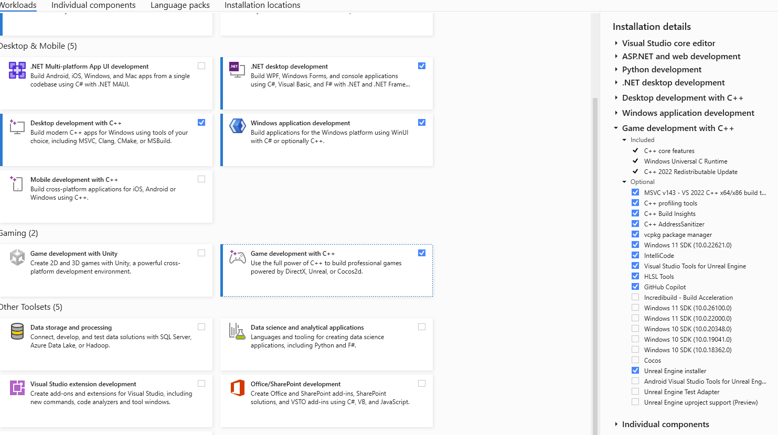Expand Visual Studio core editor details
Image resolution: width=778 pixels, height=435 pixels.
[x=616, y=43]
